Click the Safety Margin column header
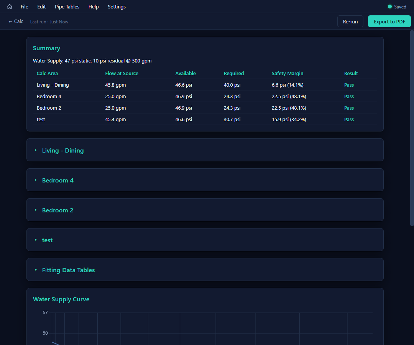This screenshot has width=414, height=345. (287, 73)
